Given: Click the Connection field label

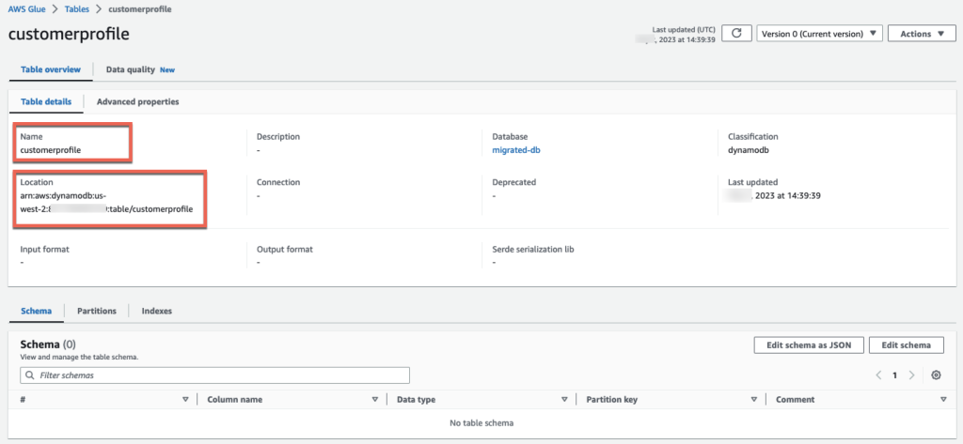Looking at the screenshot, I should coord(277,182).
